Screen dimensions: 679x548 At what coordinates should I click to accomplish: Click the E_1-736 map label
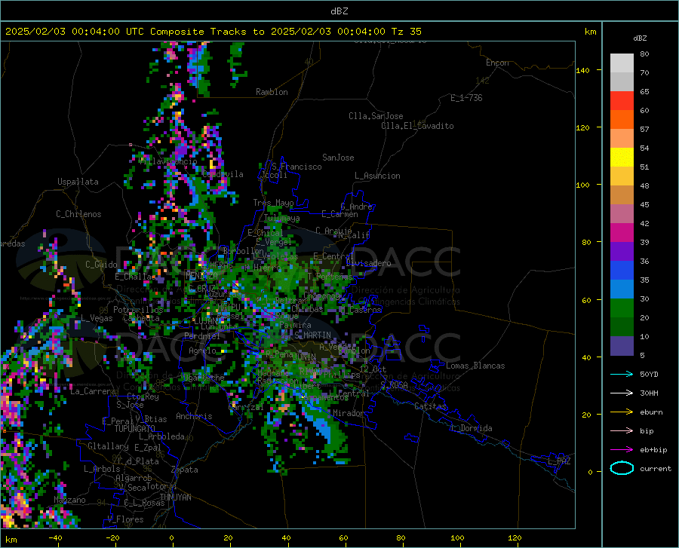click(466, 98)
